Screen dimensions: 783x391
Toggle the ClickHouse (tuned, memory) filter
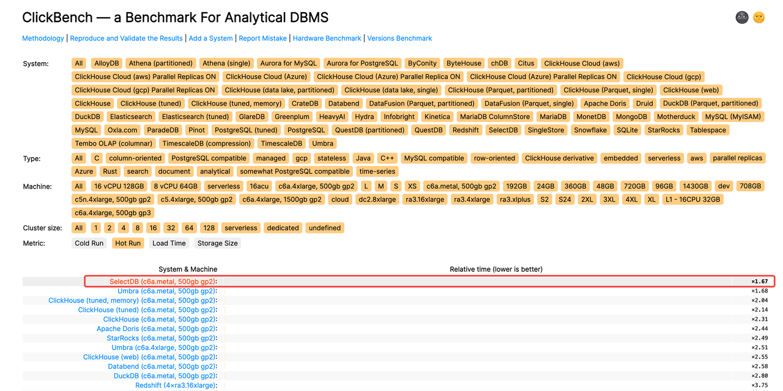236,104
